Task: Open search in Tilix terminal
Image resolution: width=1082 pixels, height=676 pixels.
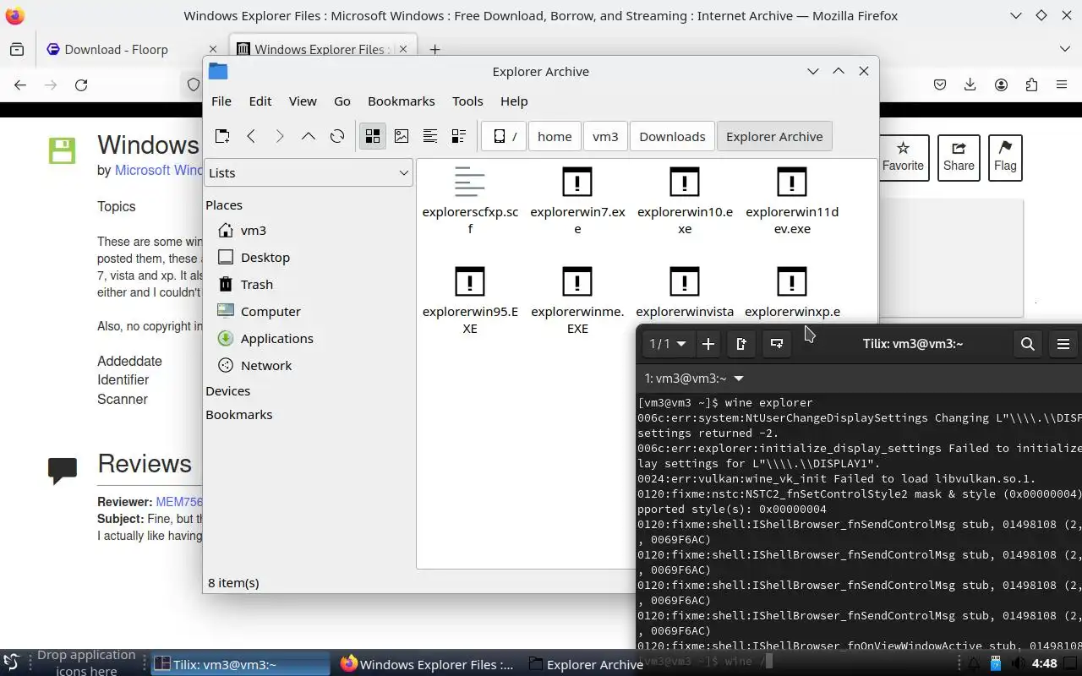Action: [1028, 344]
